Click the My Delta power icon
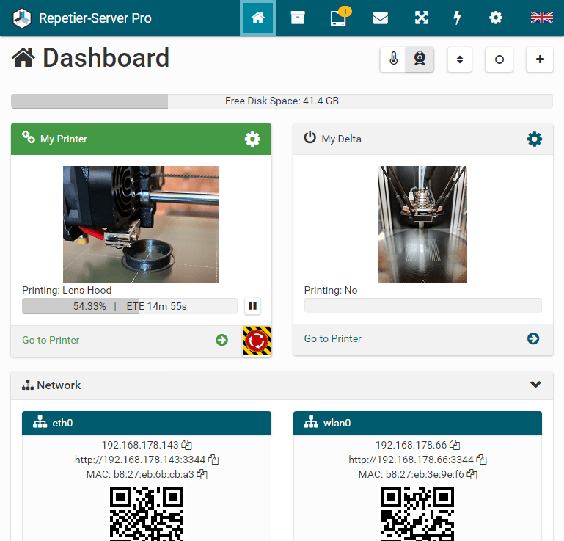Screen dimensions: 564x541 310,138
